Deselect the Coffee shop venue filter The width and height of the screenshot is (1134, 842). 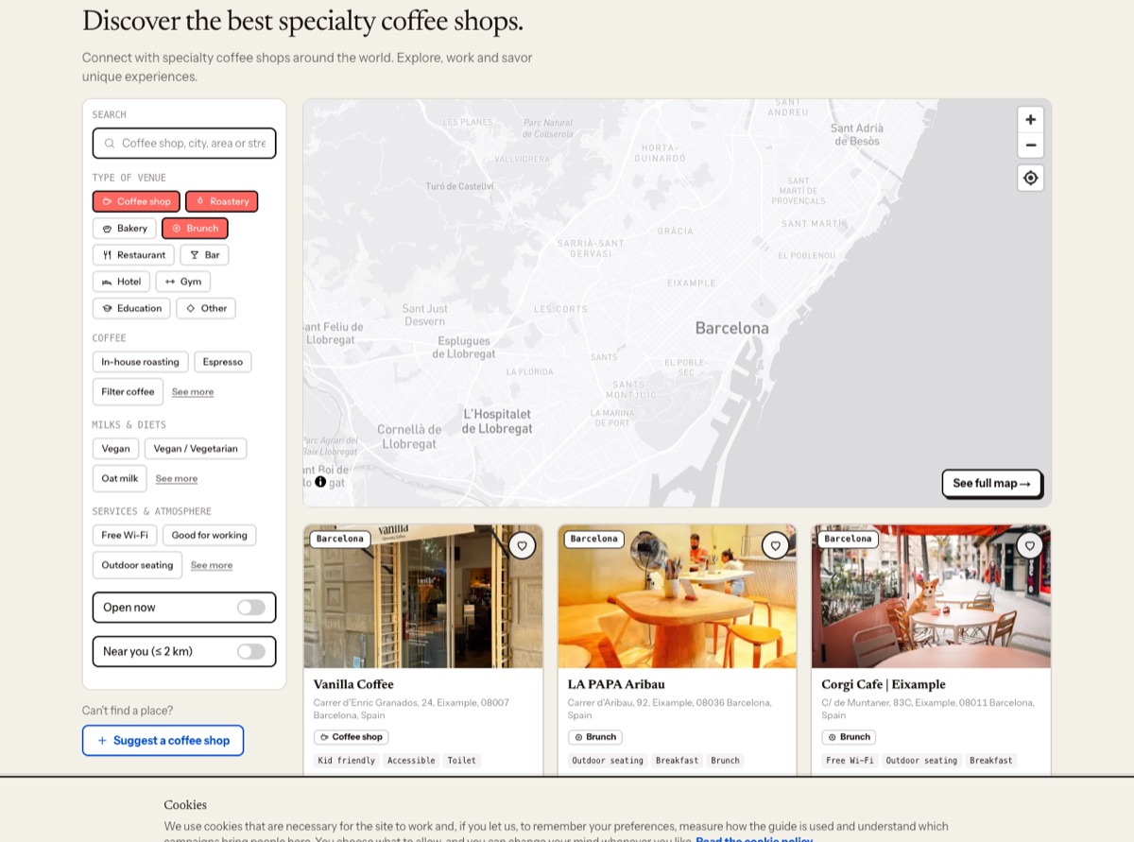click(136, 201)
